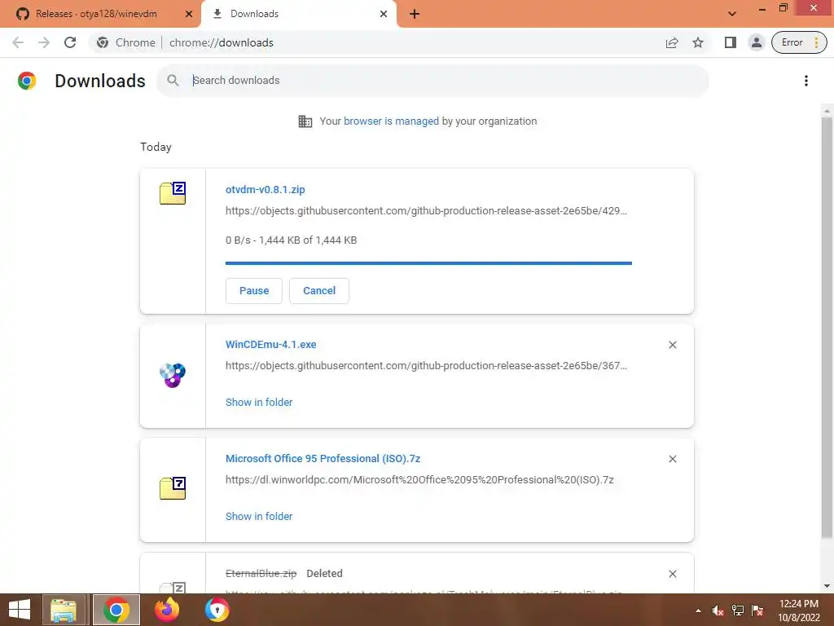Open the Downloads page more actions menu

806,81
